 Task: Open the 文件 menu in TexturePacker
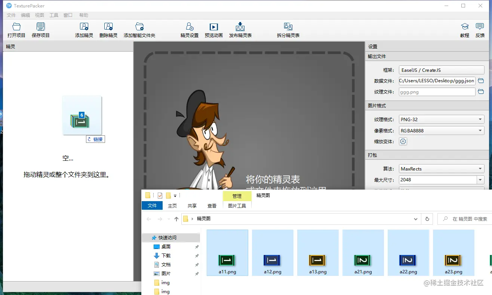tap(11, 15)
